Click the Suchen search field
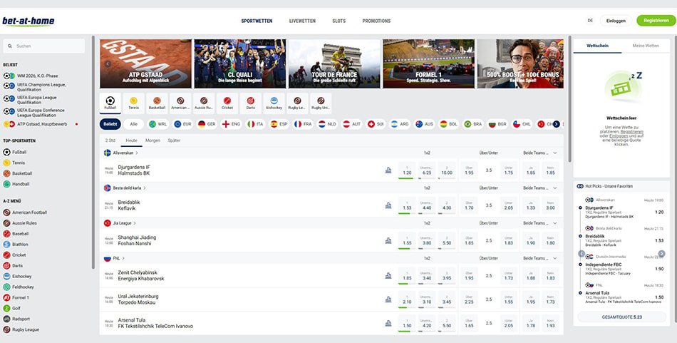The height and width of the screenshot is (343, 677). point(44,46)
